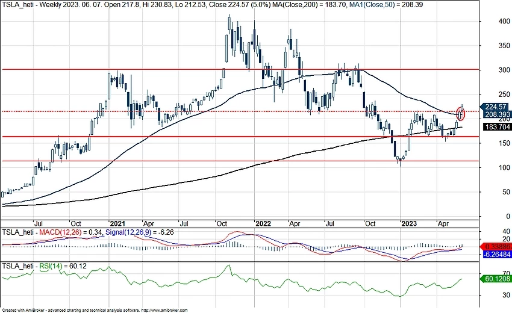The height and width of the screenshot is (313, 512).
Task: Click the green 60.1208 RSI value label
Action: 495,279
